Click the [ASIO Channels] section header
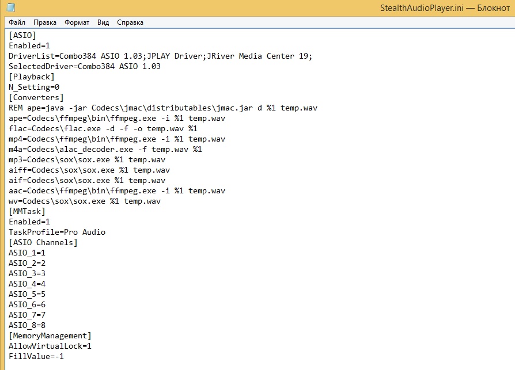Screen dimensions: 515x370 [43, 242]
